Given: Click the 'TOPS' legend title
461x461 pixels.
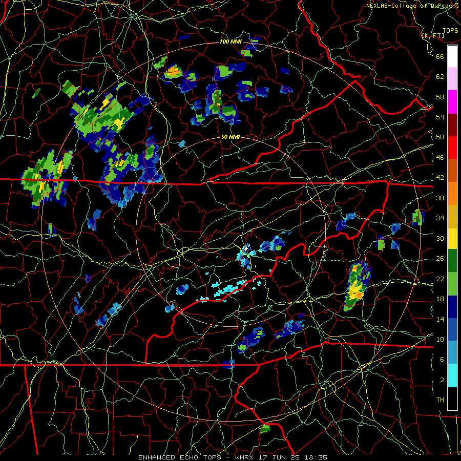Looking at the screenshot, I should (450, 30).
